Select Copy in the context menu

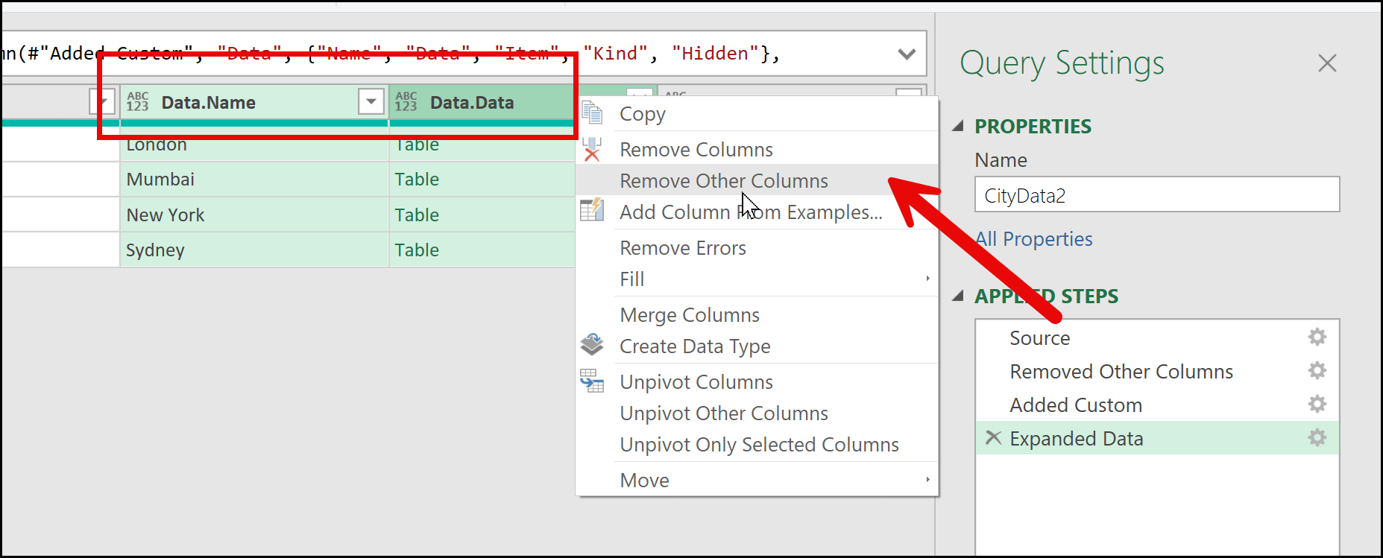642,114
